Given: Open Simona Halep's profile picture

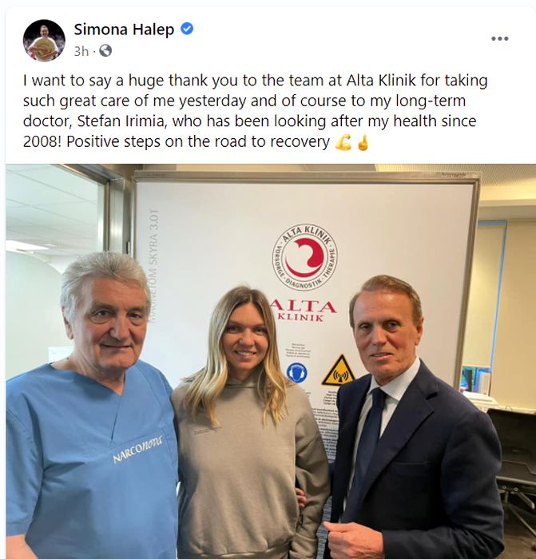Looking at the screenshot, I should coord(44,41).
